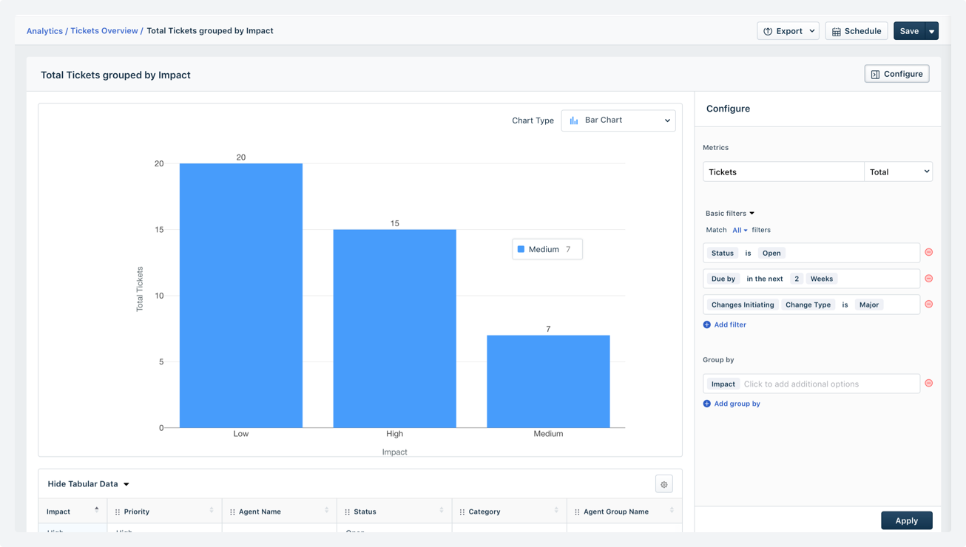The height and width of the screenshot is (547, 966).
Task: Open the Save button's dropdown arrow
Action: click(932, 30)
